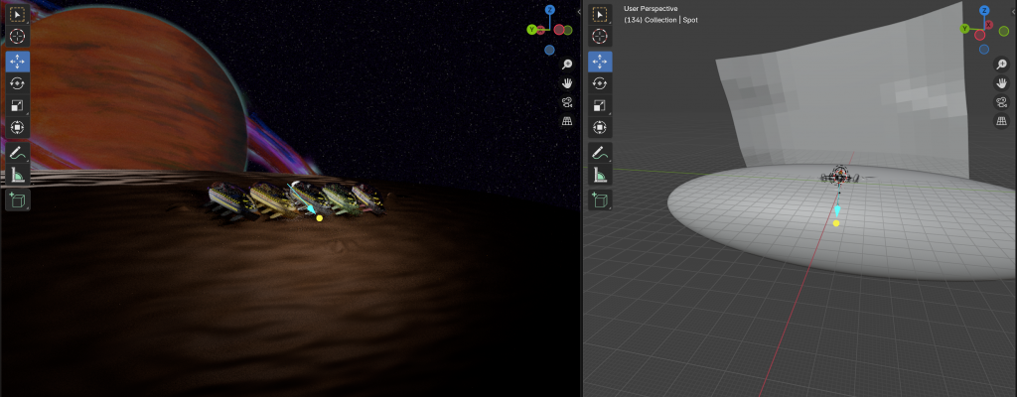Choose the Rotate tool in left viewport
The image size is (1017, 397).
[18, 83]
